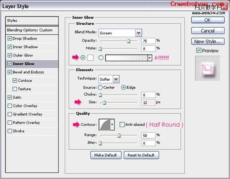Click the Cancel button
Viewport: 230px width, 179px height.
point(208,31)
